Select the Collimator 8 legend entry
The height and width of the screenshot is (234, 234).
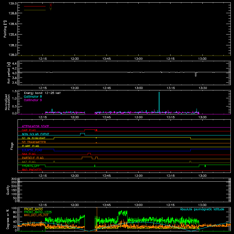[x=33, y=97]
